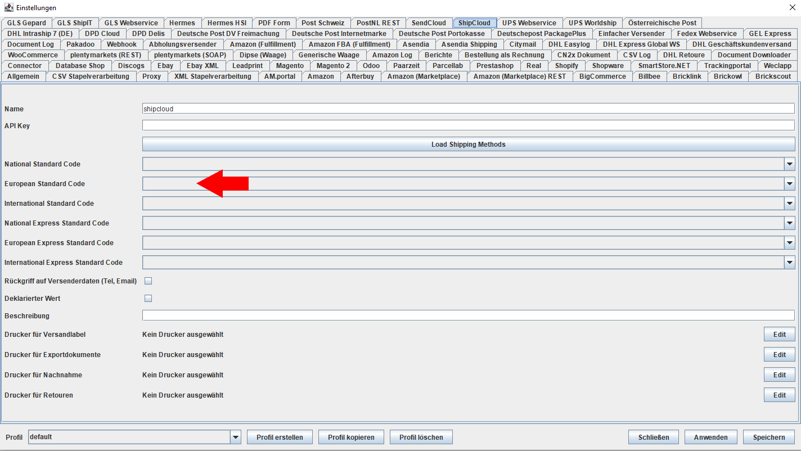This screenshot has width=801, height=451.
Task: Open the Profil default dropdown
Action: pos(134,437)
